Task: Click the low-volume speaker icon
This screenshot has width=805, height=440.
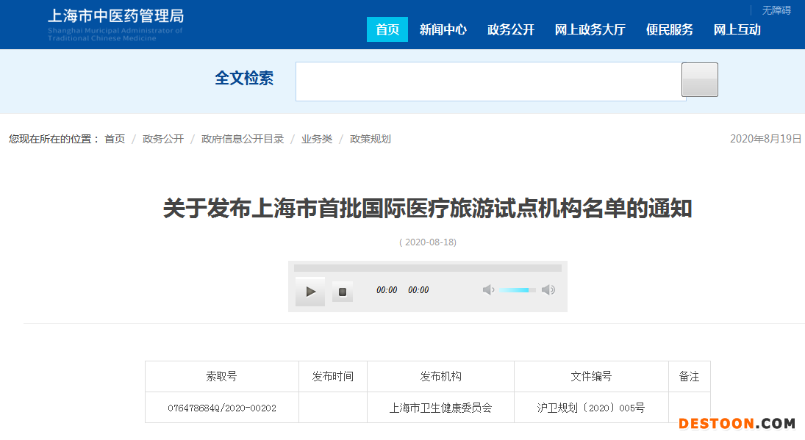Action: [x=488, y=290]
